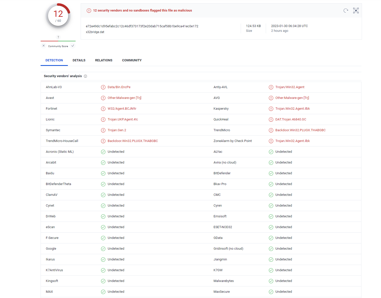Click the green check icon for Acronis result
The height and width of the screenshot is (298, 381).
[x=103, y=152]
